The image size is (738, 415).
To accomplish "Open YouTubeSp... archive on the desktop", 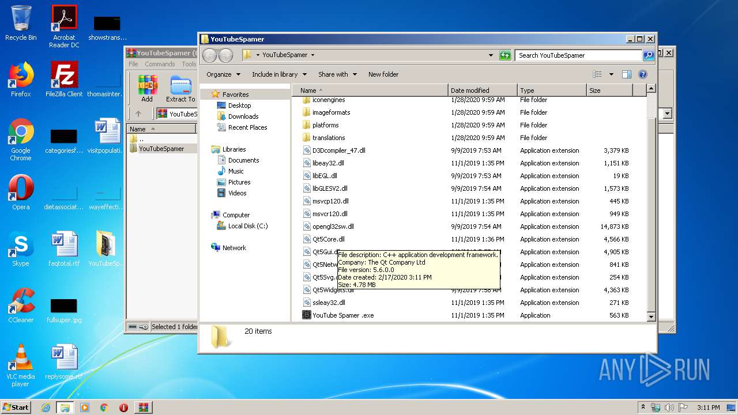I will pyautogui.click(x=106, y=249).
